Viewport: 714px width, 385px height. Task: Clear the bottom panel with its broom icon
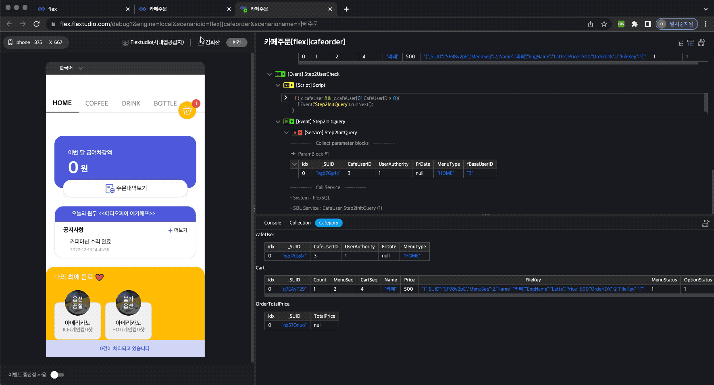(x=706, y=223)
